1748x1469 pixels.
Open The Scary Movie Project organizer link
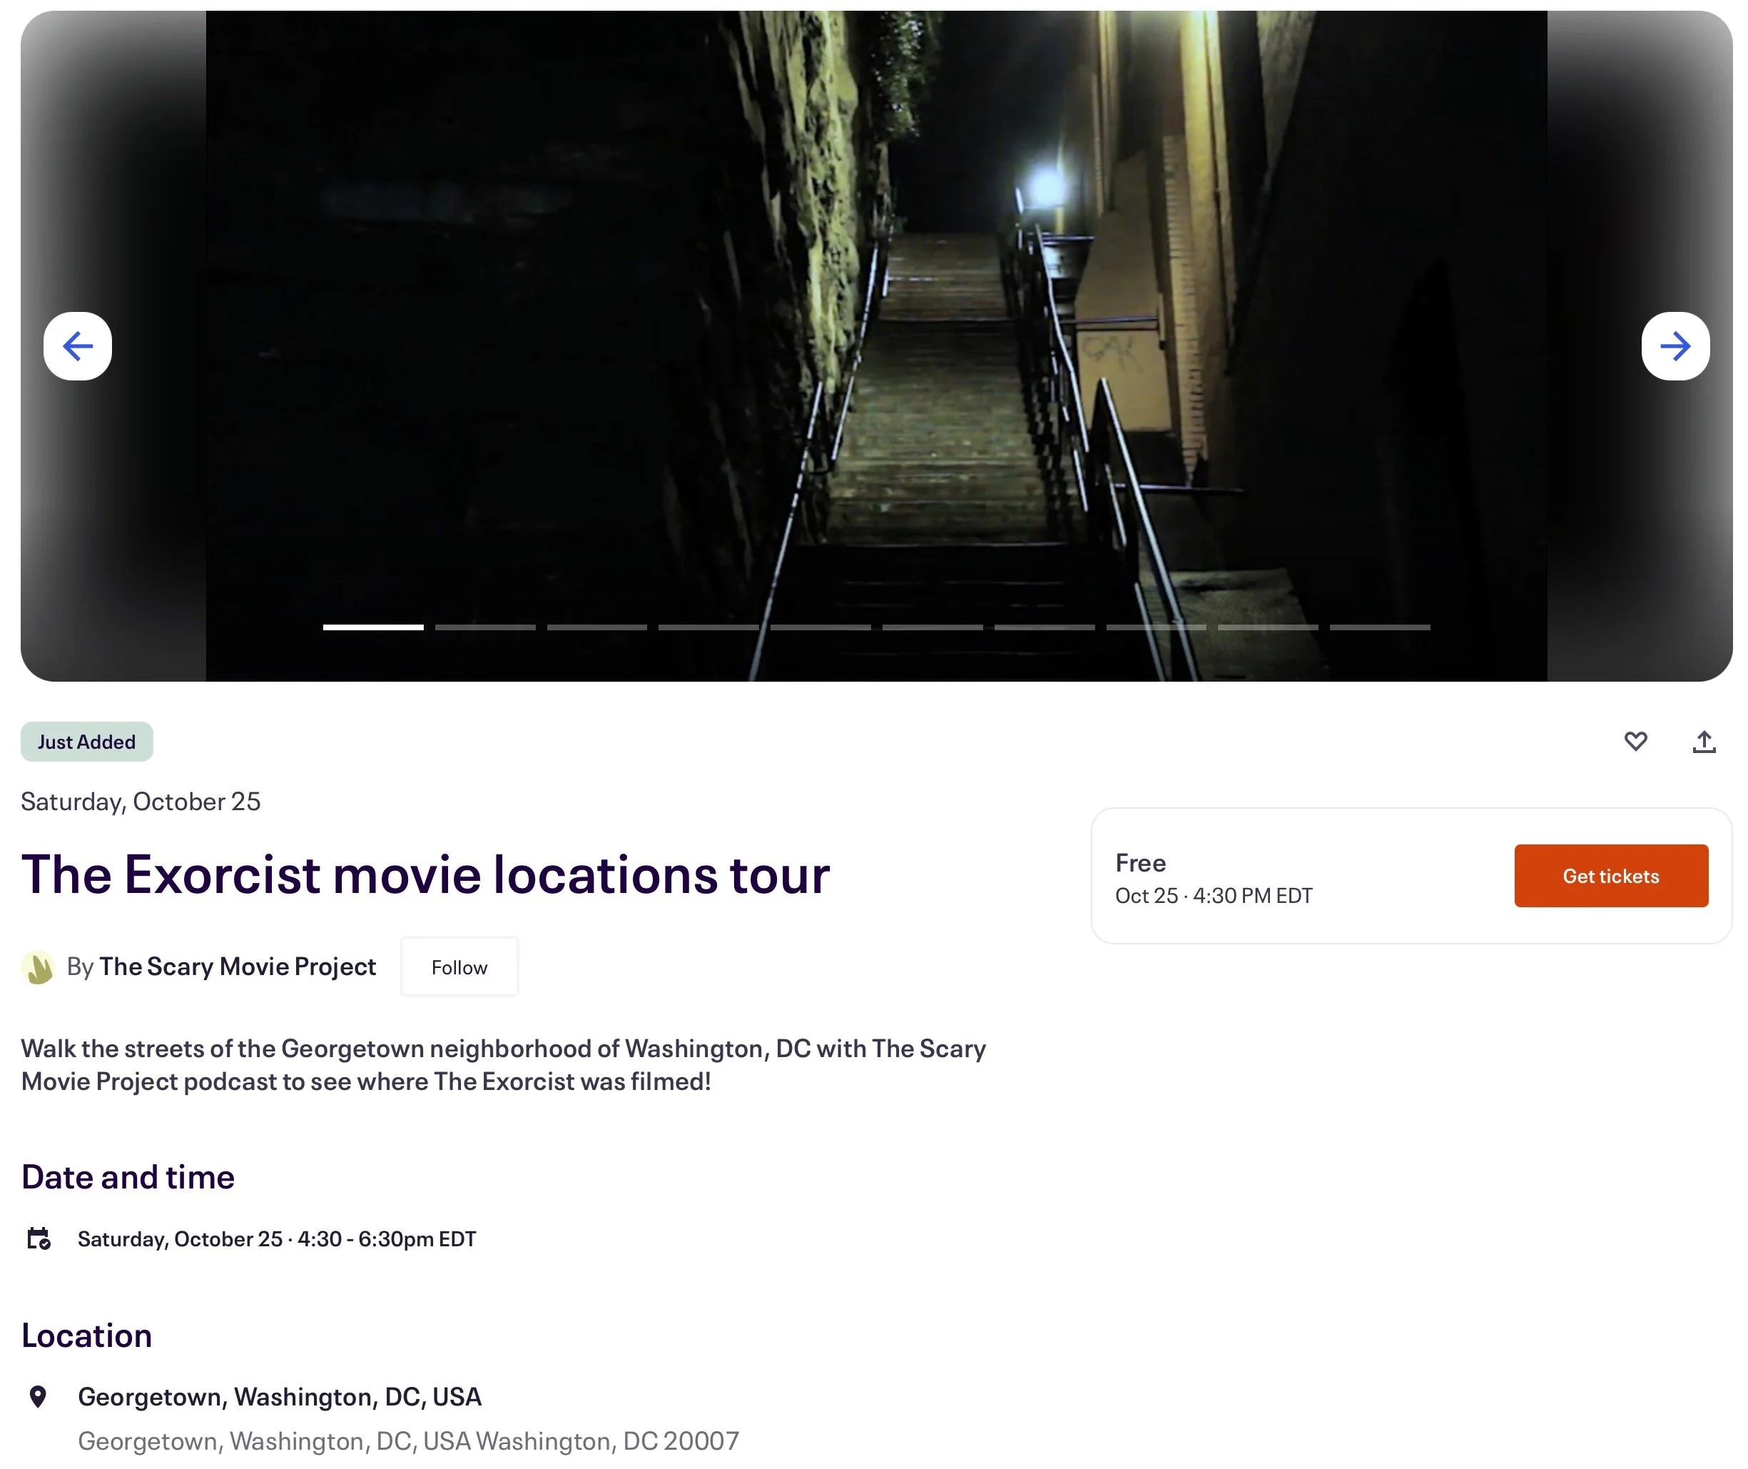click(237, 966)
